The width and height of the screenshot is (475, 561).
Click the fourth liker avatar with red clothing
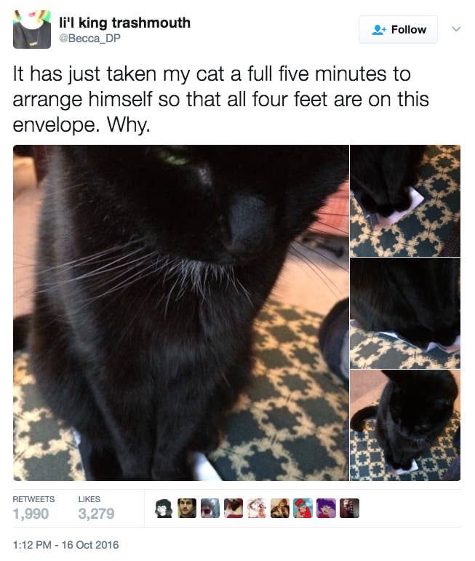(233, 508)
